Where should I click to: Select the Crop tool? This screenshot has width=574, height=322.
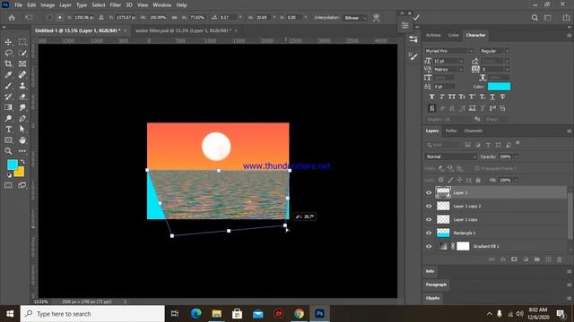8,64
